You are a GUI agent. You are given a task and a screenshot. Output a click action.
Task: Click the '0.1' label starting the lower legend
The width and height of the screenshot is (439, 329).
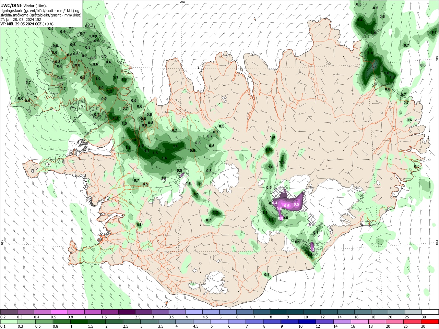[x=2, y=326]
